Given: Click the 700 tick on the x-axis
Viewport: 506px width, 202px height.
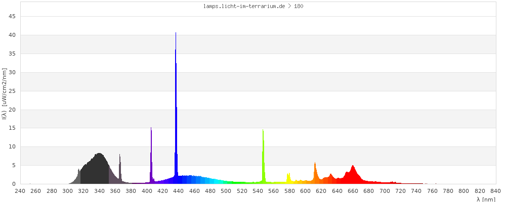Looking at the screenshot, I should [385, 191].
